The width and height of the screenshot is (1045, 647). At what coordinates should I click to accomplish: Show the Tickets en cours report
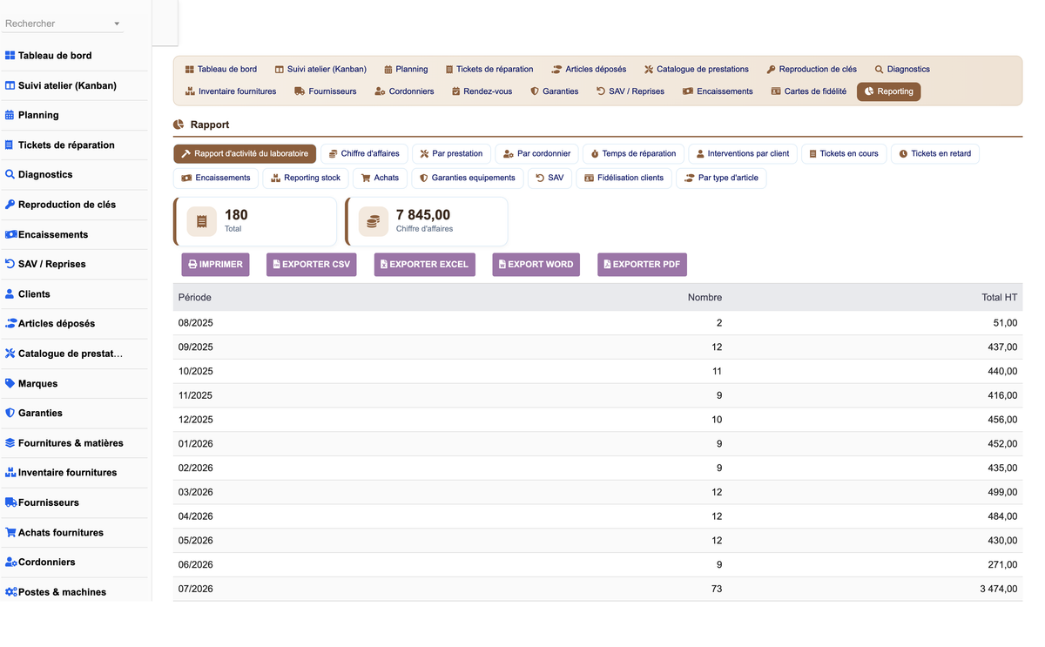click(844, 154)
